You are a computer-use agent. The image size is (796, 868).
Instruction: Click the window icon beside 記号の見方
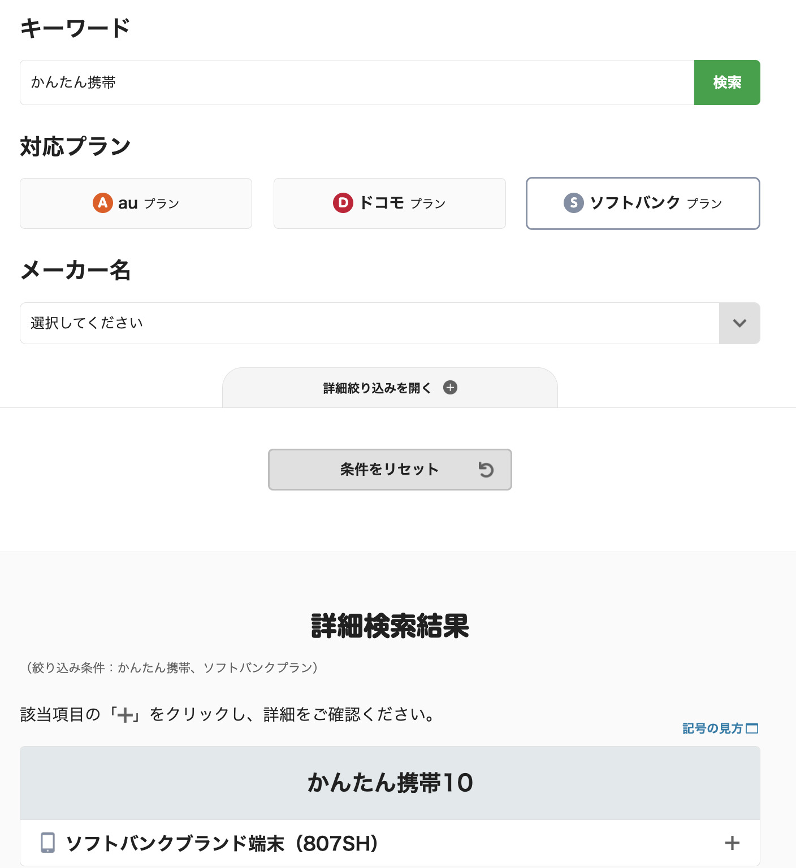tap(752, 728)
